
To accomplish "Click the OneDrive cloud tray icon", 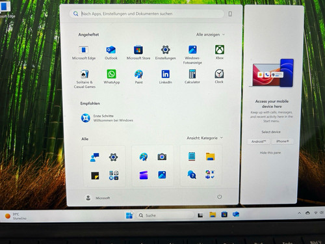I will pos(307,213).
